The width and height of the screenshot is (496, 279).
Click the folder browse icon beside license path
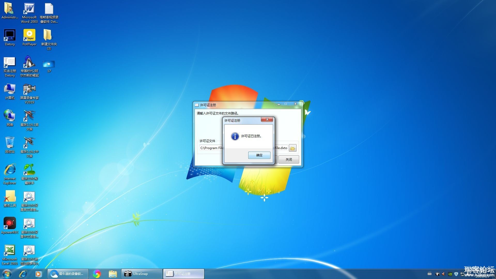coord(292,148)
